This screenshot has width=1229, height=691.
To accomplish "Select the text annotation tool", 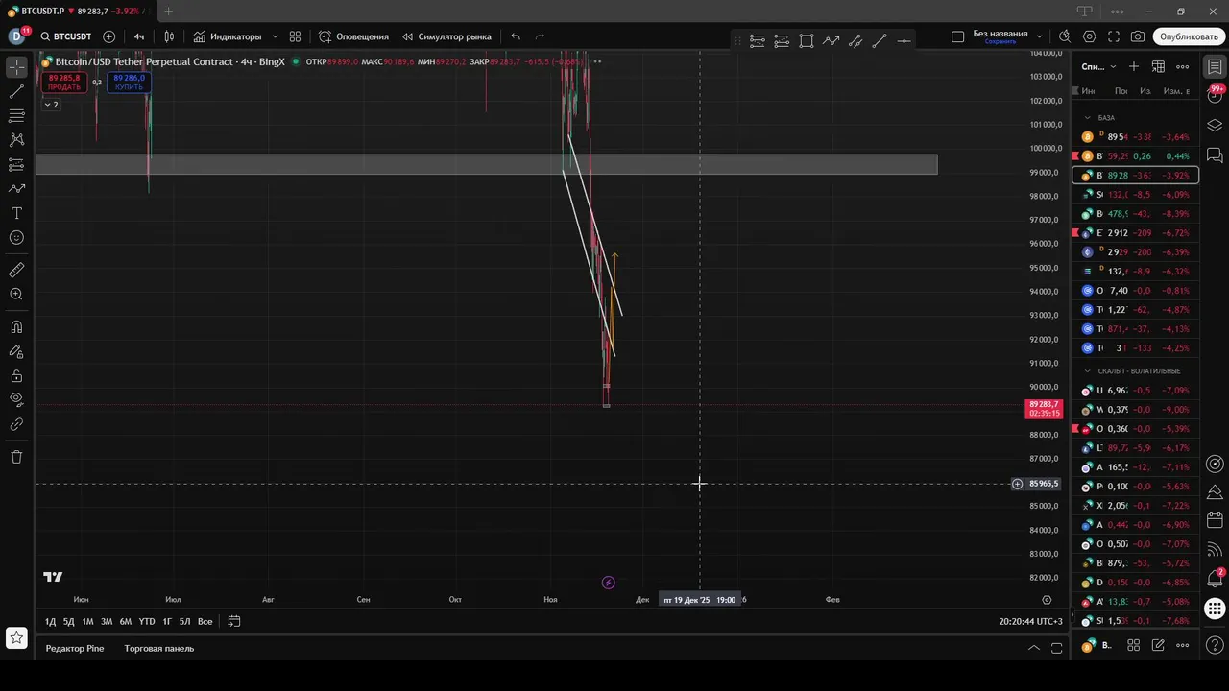I will point(16,213).
